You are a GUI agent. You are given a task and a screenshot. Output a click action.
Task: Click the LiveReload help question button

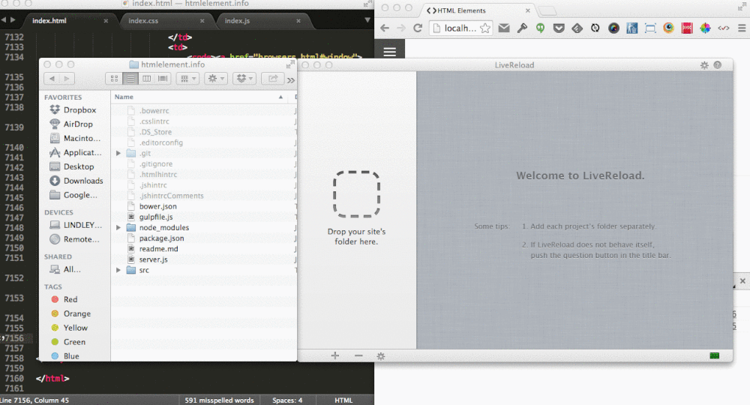tap(718, 65)
